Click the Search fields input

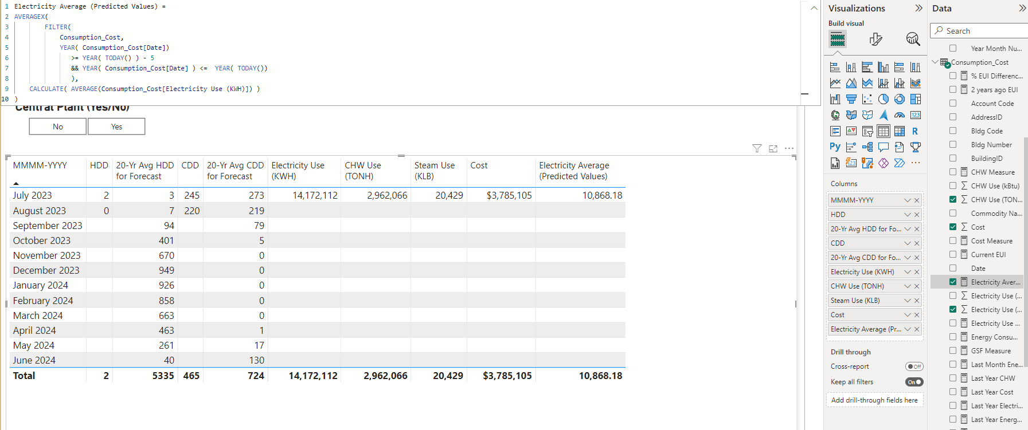(x=979, y=31)
